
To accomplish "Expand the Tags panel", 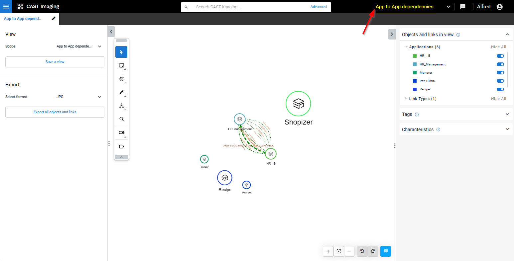I will pyautogui.click(x=507, y=114).
